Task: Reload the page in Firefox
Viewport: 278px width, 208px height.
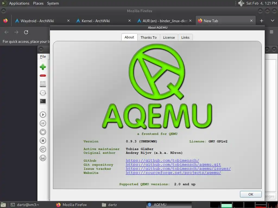Action: (26, 32)
